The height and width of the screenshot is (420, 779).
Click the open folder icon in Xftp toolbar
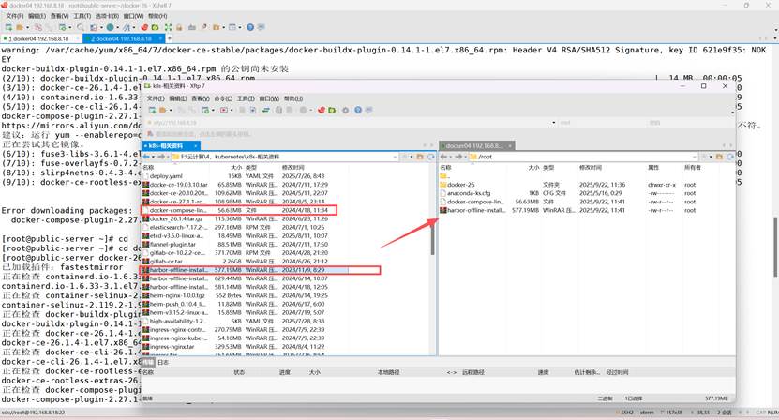tap(162, 110)
